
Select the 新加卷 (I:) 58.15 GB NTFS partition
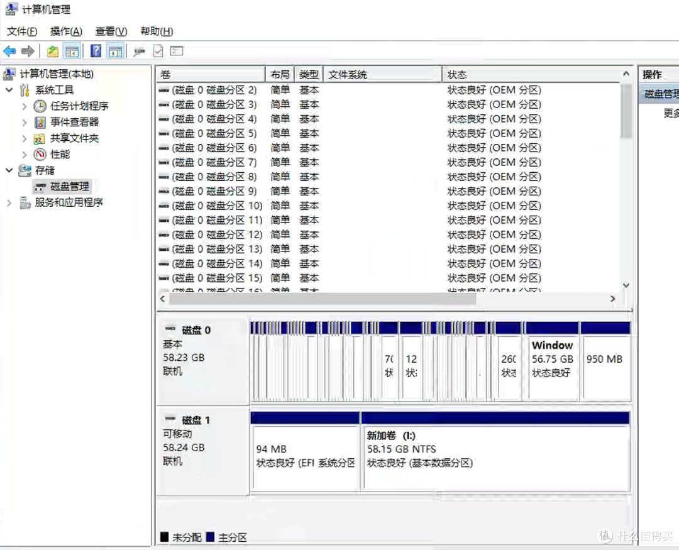click(x=495, y=452)
